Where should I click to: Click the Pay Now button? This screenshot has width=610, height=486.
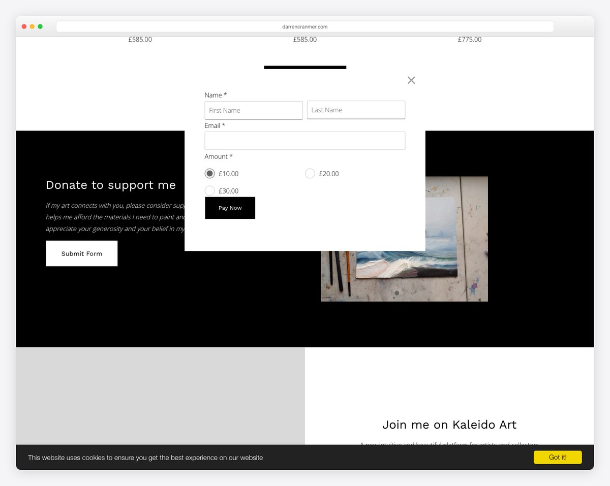230,208
